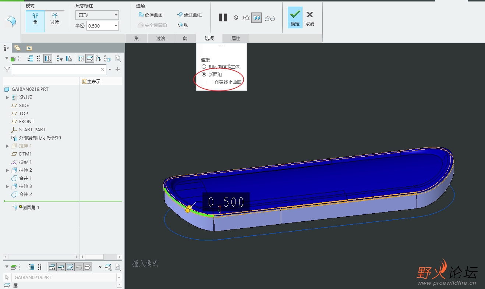The image size is (485, 289).
Task: Pause the round feature tool
Action: click(223, 18)
